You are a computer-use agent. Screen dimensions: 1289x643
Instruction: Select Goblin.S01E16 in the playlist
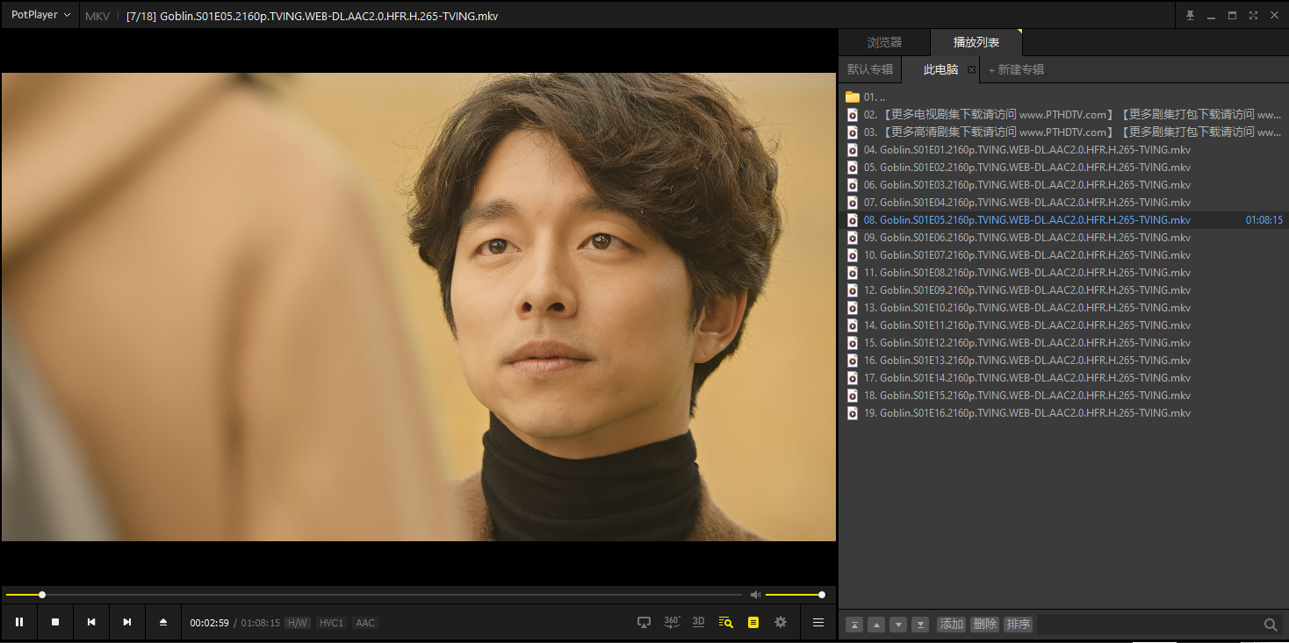coord(1063,412)
